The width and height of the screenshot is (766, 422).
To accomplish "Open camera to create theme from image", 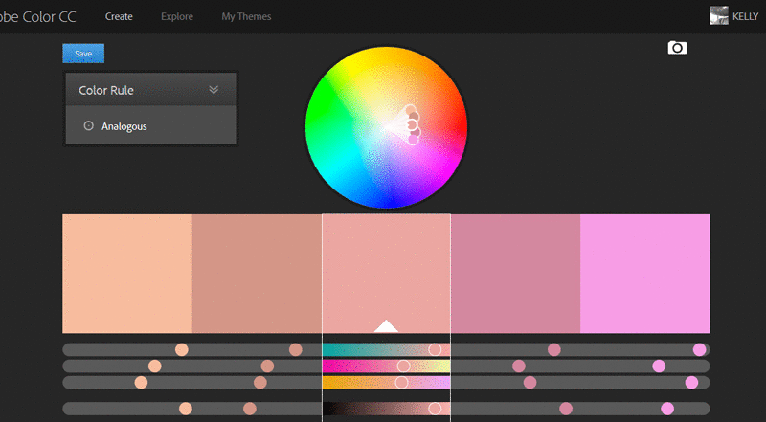I will point(677,48).
